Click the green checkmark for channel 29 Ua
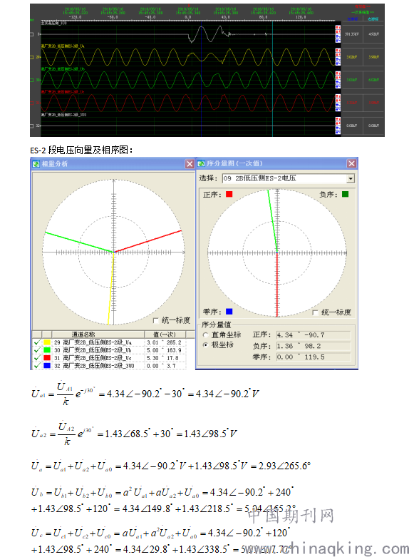Screen dimensions: 409x557 pyautogui.click(x=36, y=342)
